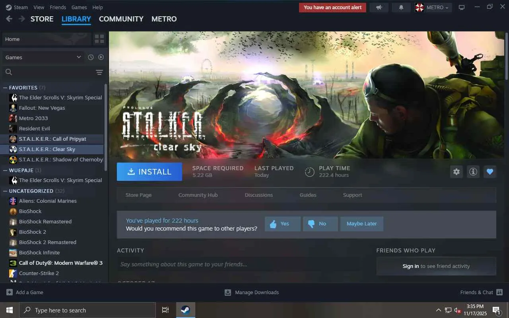This screenshot has height=318, width=509.
Task: Click the game page vertical scrollbar
Action: (x=506, y=56)
